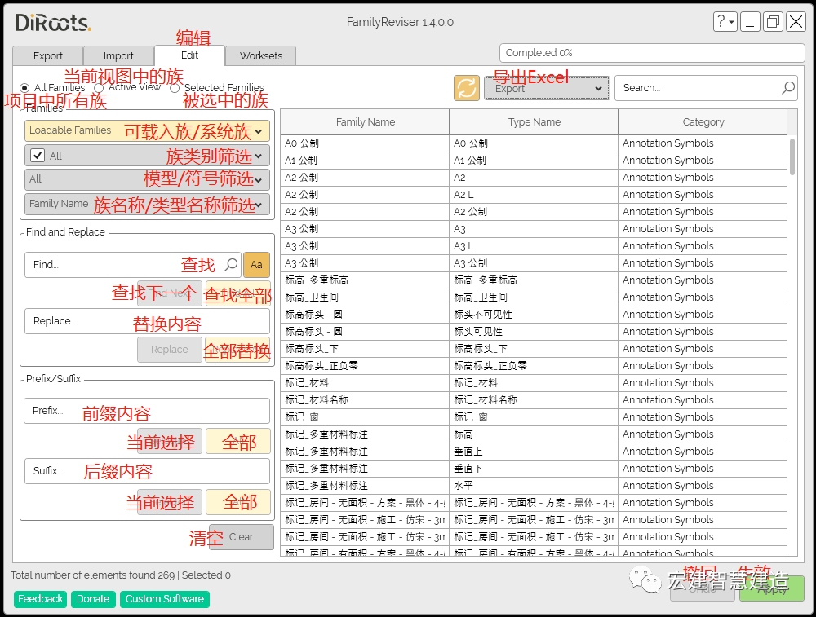This screenshot has height=617, width=816.
Task: Click the magnifier icon in the Search box
Action: pos(787,87)
